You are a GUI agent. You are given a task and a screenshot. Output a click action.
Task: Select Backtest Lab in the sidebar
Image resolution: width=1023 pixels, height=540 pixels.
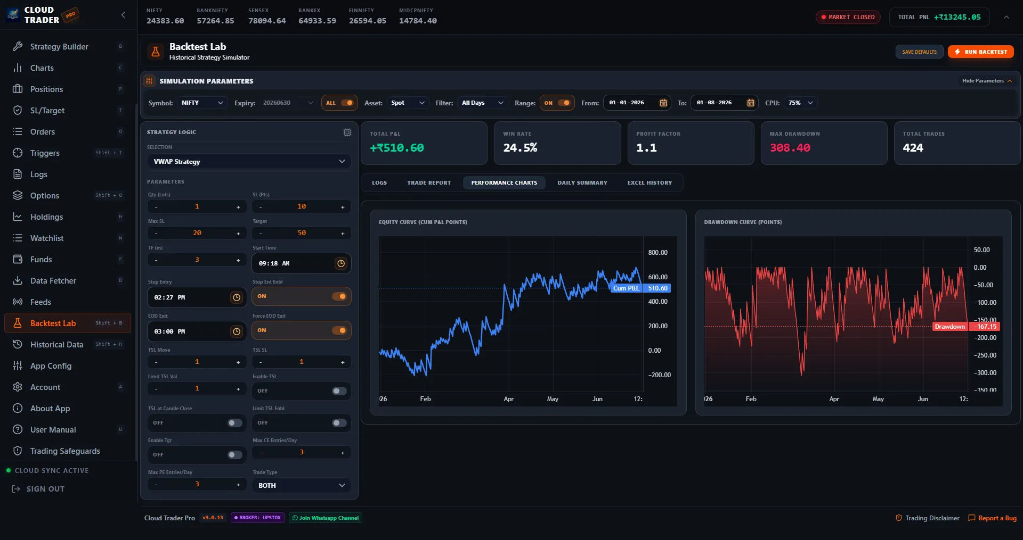point(68,323)
